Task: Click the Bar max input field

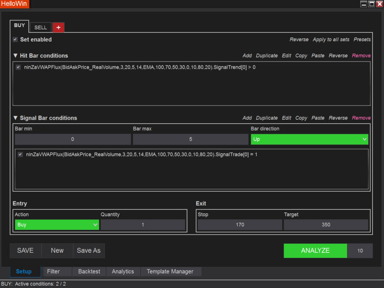Action: [190, 139]
